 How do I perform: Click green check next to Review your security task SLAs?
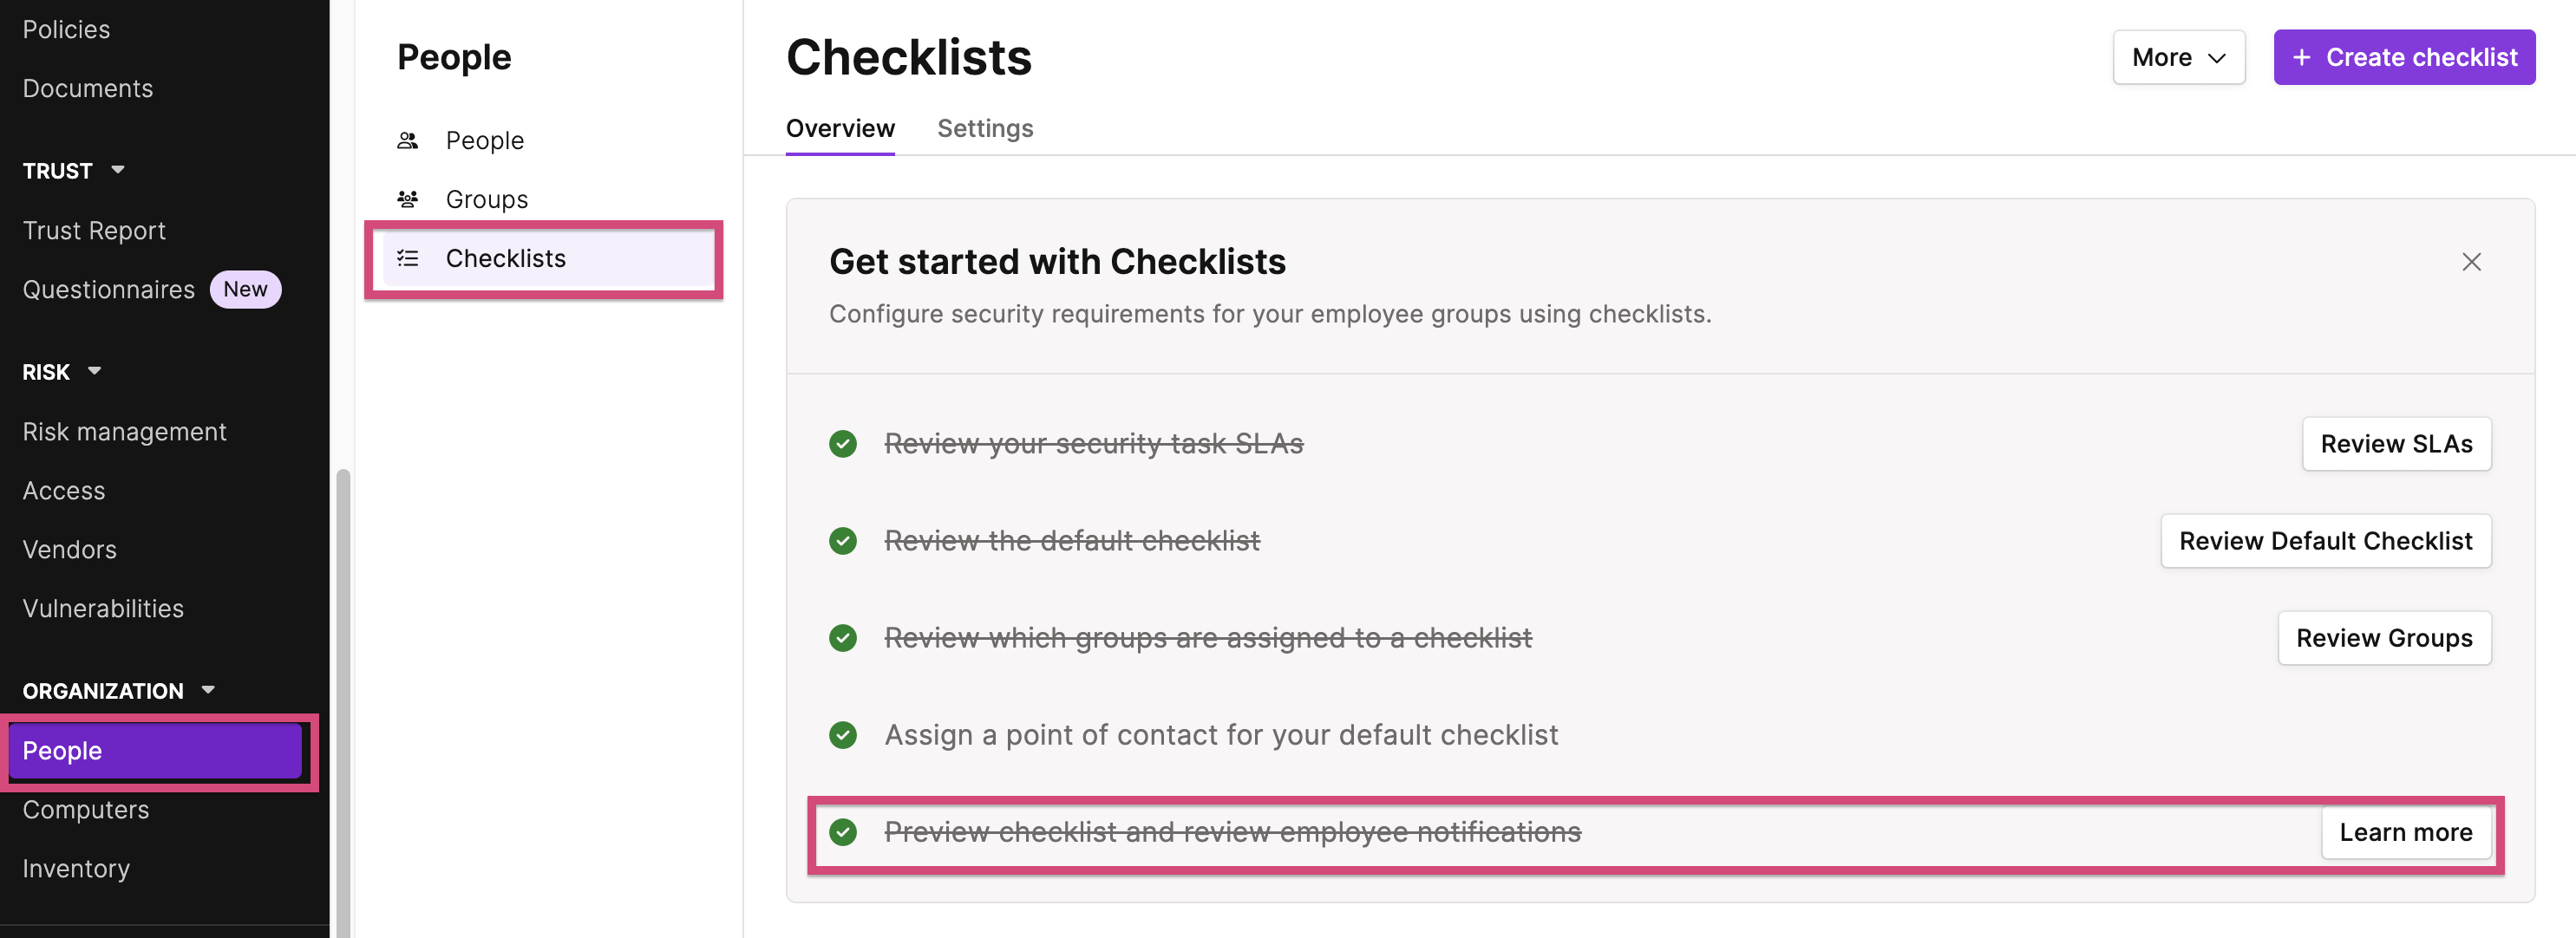[x=843, y=444]
